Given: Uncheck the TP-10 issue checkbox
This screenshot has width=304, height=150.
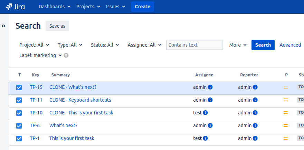Looking at the screenshot, I should coord(19,113).
